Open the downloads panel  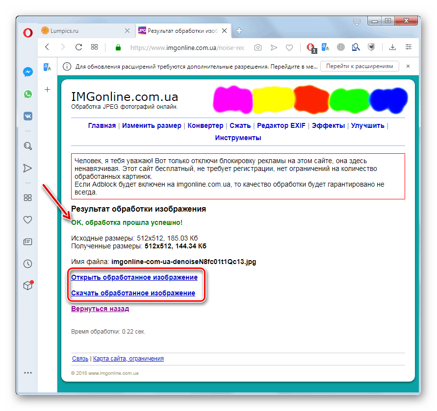[393, 47]
